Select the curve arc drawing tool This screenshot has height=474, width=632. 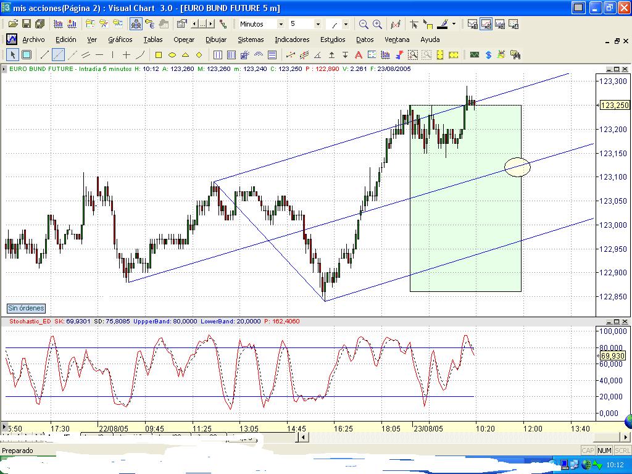click(x=140, y=55)
